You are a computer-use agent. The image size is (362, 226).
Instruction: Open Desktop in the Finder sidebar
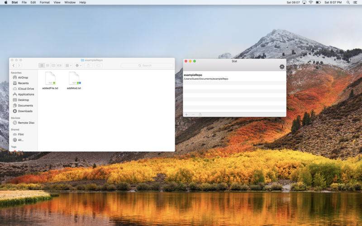(x=24, y=100)
